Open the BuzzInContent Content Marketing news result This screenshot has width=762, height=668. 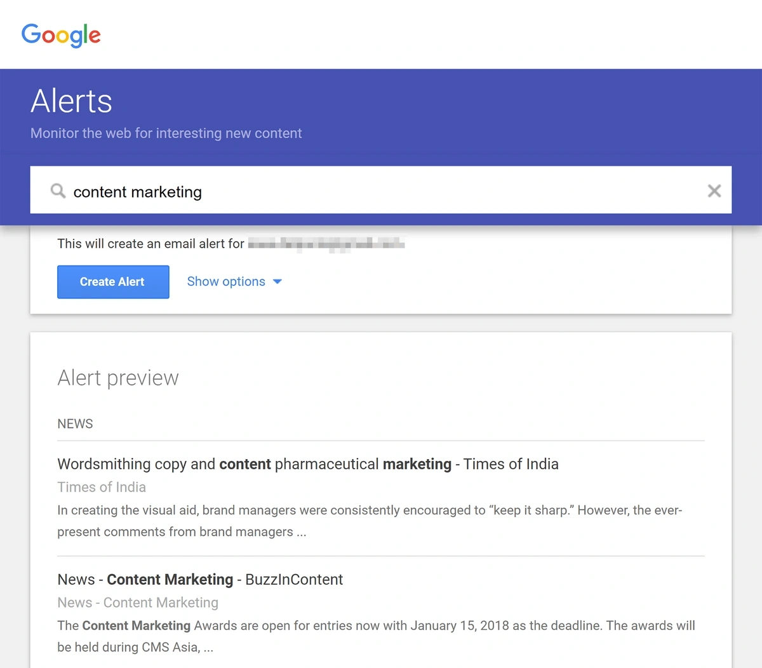[x=200, y=580]
